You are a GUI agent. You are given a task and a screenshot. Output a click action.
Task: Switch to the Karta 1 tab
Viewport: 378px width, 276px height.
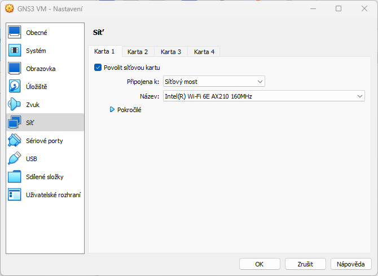pos(104,51)
